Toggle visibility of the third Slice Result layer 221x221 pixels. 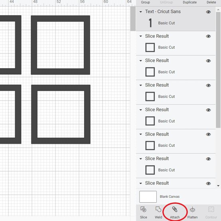(208, 85)
